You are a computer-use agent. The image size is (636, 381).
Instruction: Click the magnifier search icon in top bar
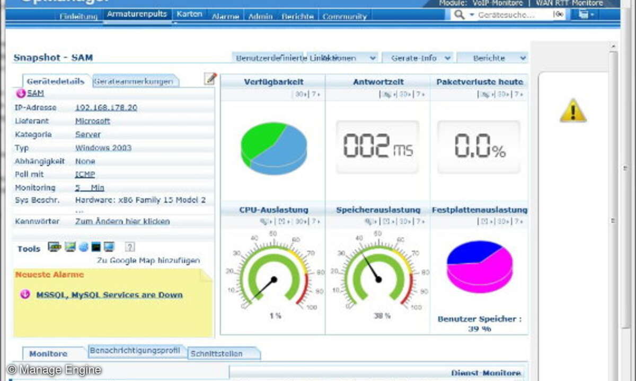[x=460, y=15]
